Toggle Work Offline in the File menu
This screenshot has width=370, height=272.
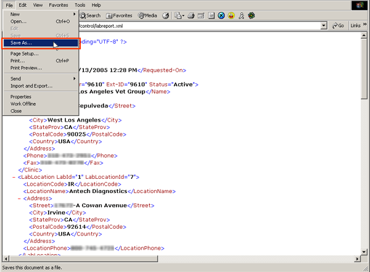click(41, 104)
